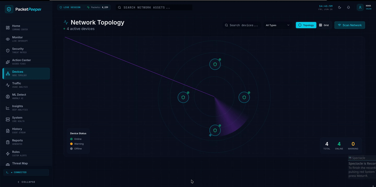Click the Devices node topology icon

8,74
